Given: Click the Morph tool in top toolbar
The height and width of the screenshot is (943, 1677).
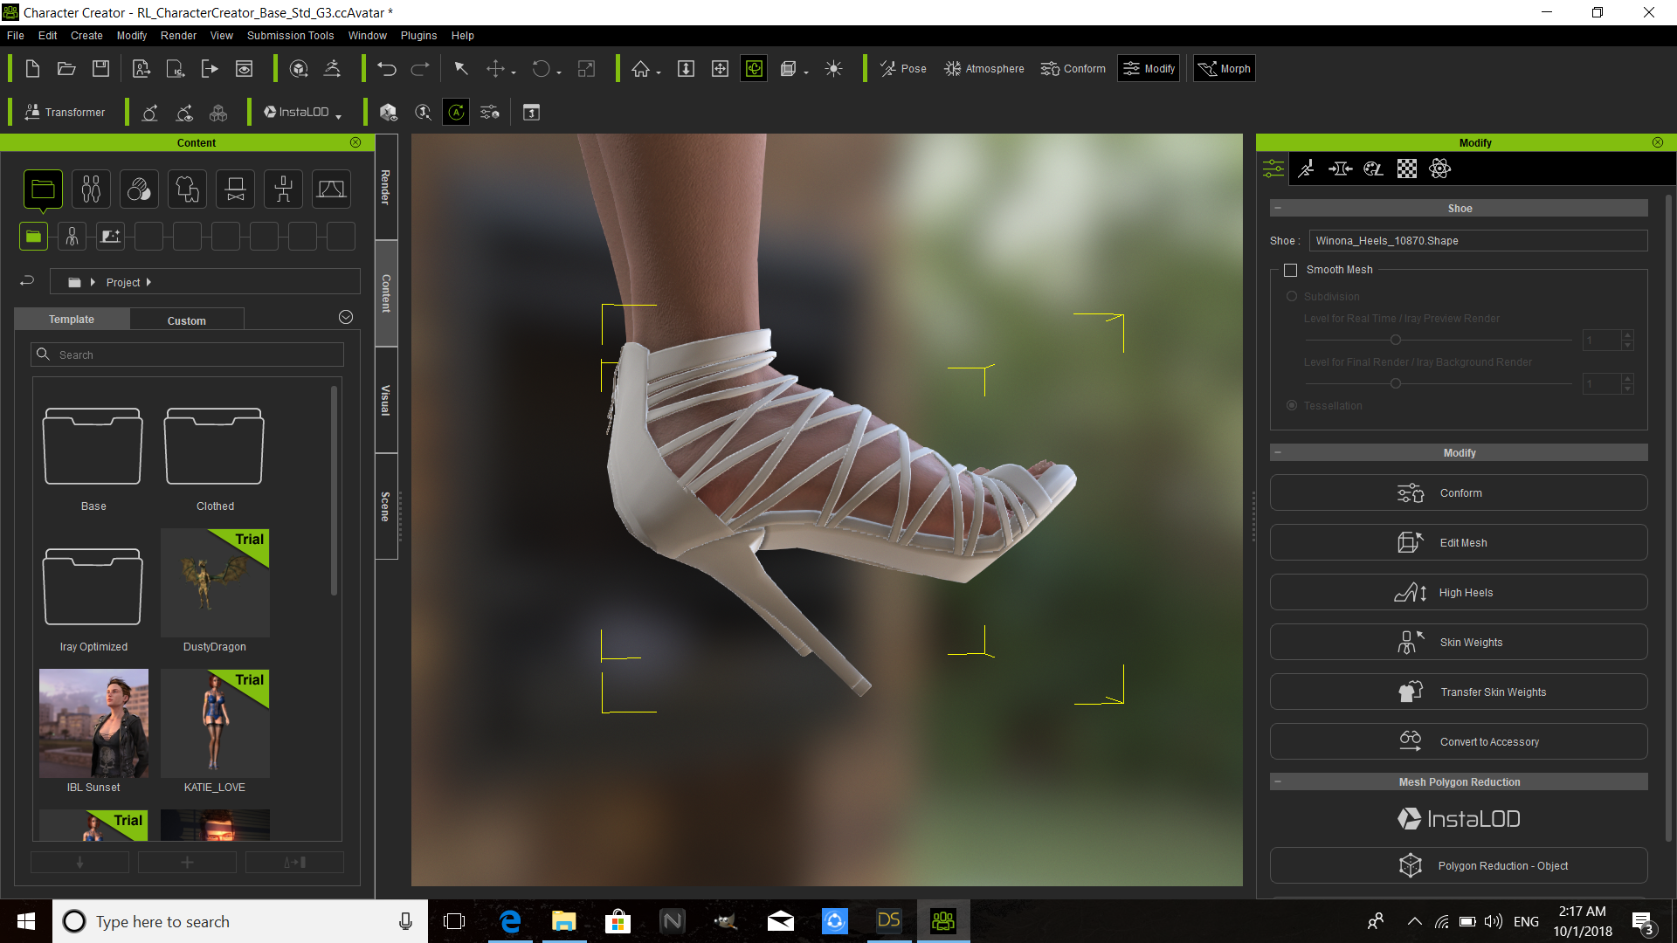Looking at the screenshot, I should 1225,69.
